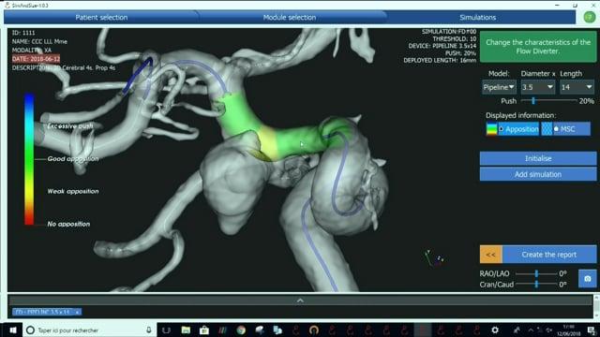Open the taskbar settings gear
The width and height of the screenshot is (600, 337).
[495, 330]
